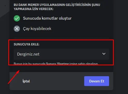Dismiss the dialog via dark backdrop on right
The width and height of the screenshot is (128, 94).
click(x=121, y=47)
